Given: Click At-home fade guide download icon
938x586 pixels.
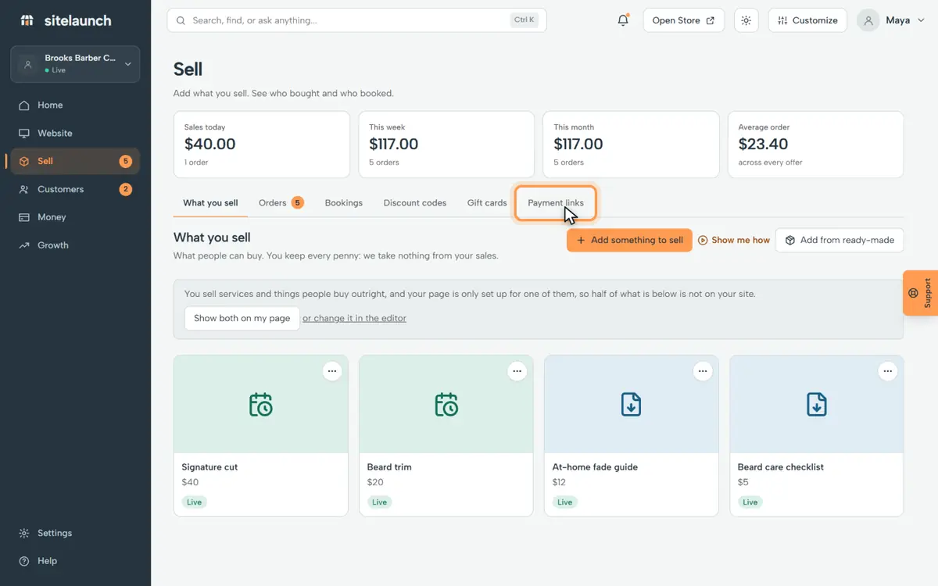Looking at the screenshot, I should (x=632, y=405).
